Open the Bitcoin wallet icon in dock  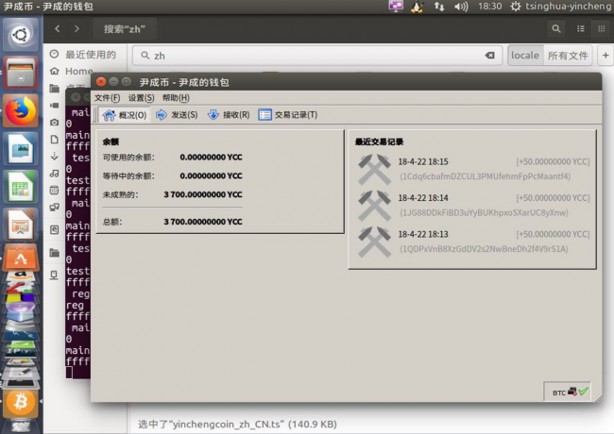20,404
